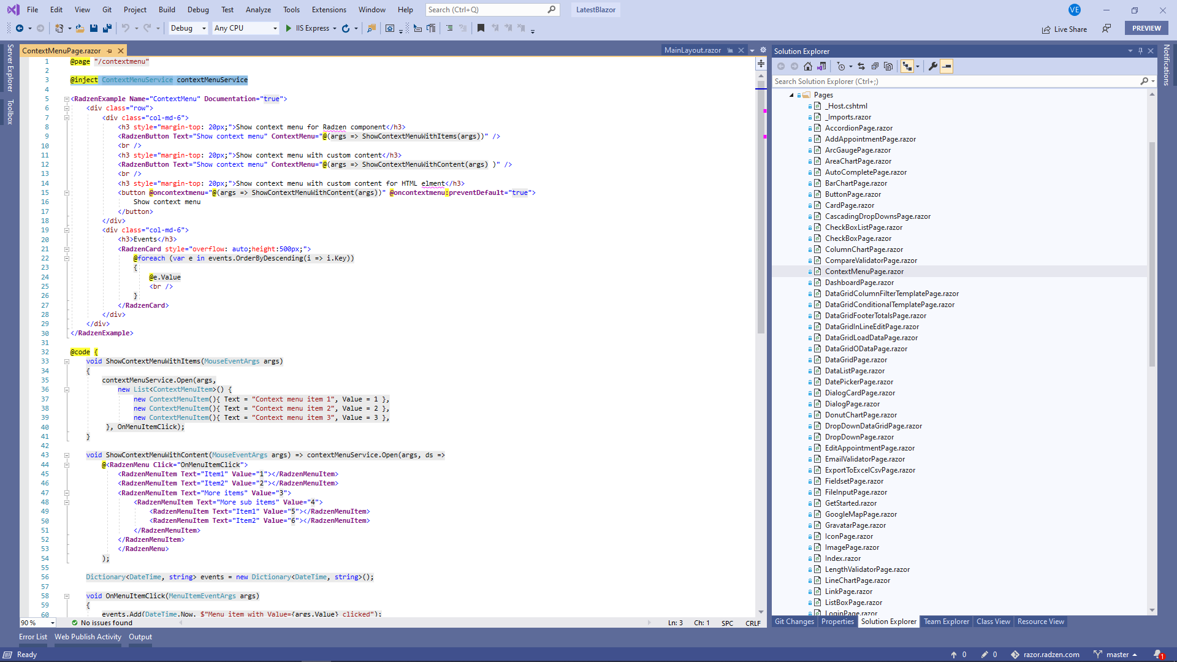
Task: Start debugging with the green IIS Express play button
Action: [x=289, y=28]
